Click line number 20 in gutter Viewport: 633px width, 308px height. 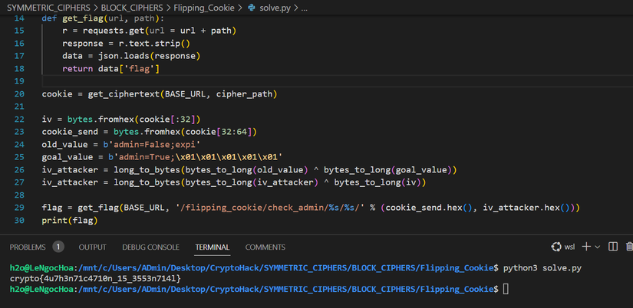click(x=18, y=94)
